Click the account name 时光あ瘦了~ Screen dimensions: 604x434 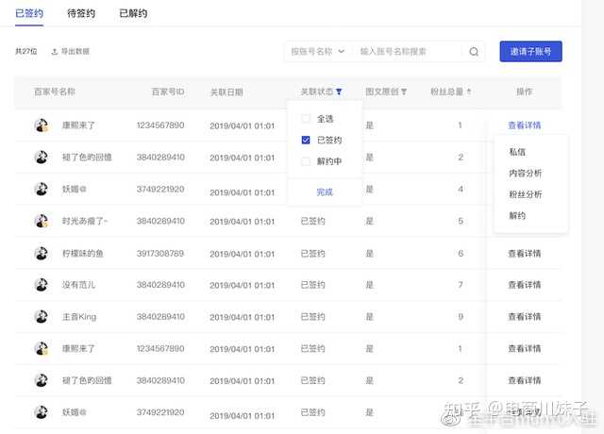[x=85, y=221]
